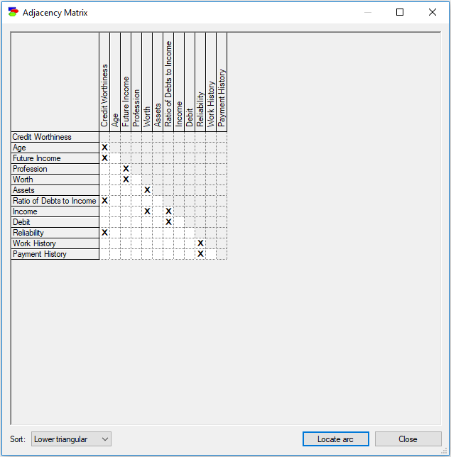
Task: Select the X arc from Age to Credit Worthiness
Action: tap(104, 148)
